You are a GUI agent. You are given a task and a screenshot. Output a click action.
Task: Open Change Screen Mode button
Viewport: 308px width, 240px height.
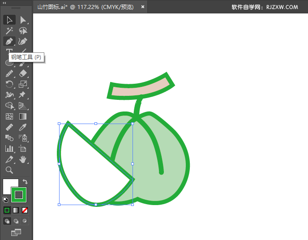(16, 232)
